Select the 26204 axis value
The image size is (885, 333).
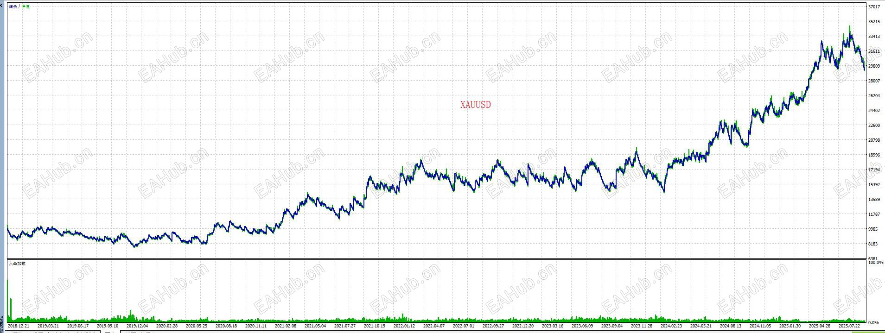874,96
